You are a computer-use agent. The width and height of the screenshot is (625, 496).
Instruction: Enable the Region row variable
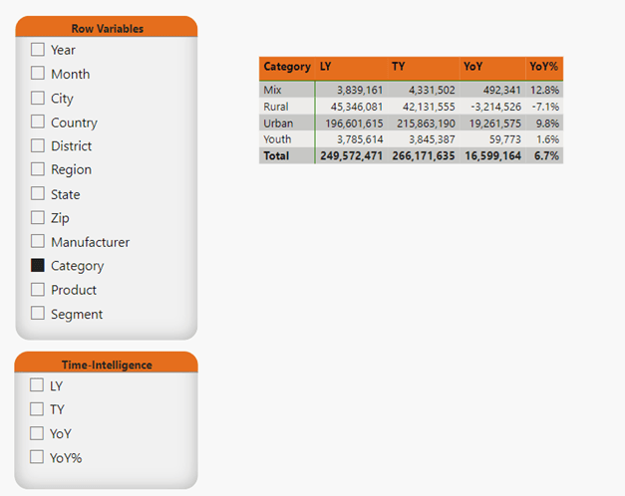(x=38, y=170)
